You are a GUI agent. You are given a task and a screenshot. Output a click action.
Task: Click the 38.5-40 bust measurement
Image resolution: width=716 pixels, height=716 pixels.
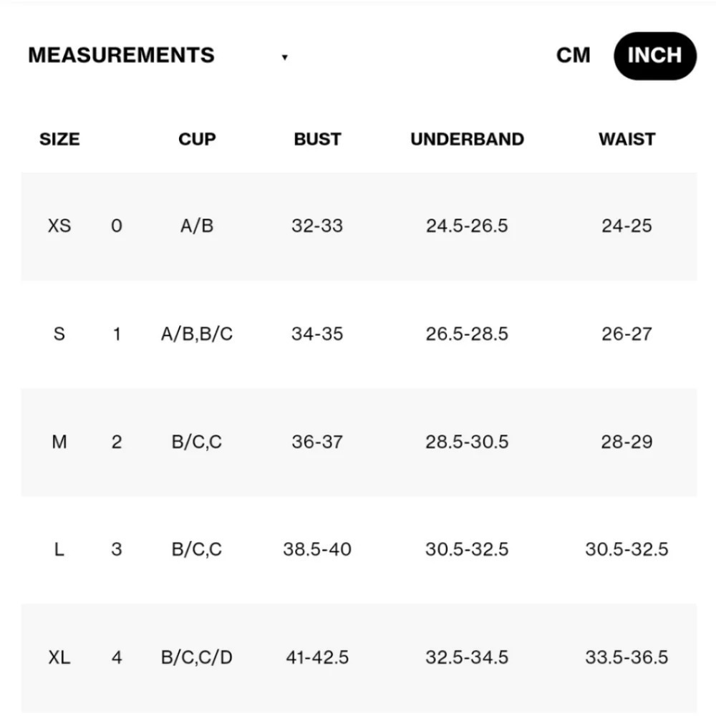point(317,549)
